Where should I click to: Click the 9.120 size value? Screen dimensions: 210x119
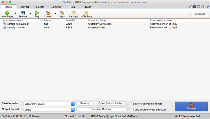click(x=69, y=24)
